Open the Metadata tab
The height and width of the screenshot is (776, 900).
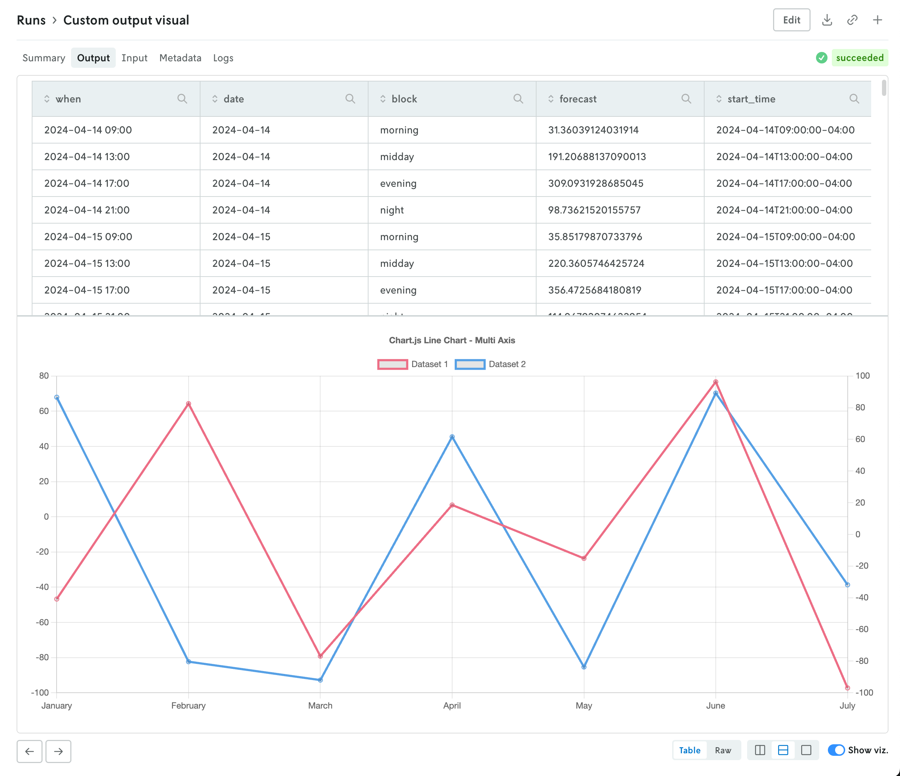pyautogui.click(x=180, y=57)
